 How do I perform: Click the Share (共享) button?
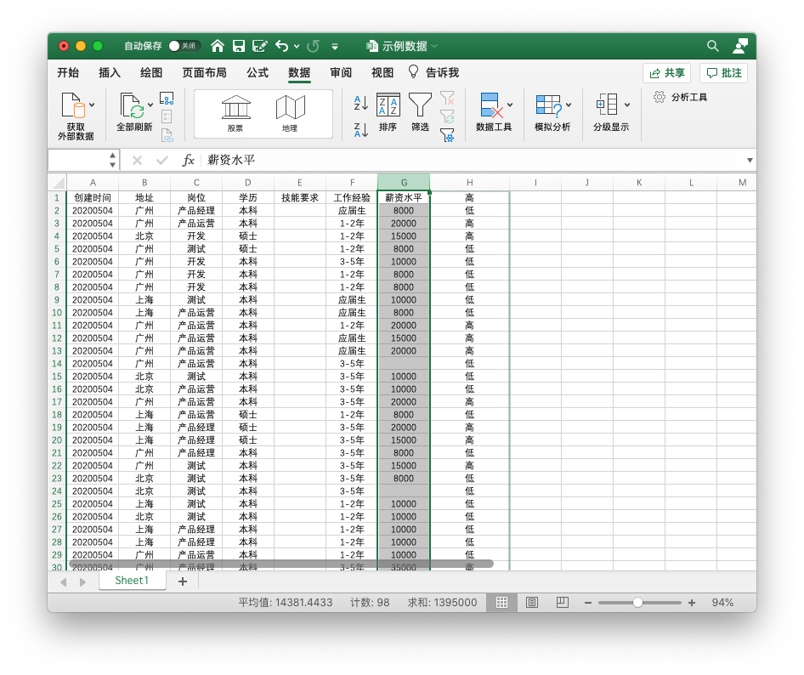(666, 73)
